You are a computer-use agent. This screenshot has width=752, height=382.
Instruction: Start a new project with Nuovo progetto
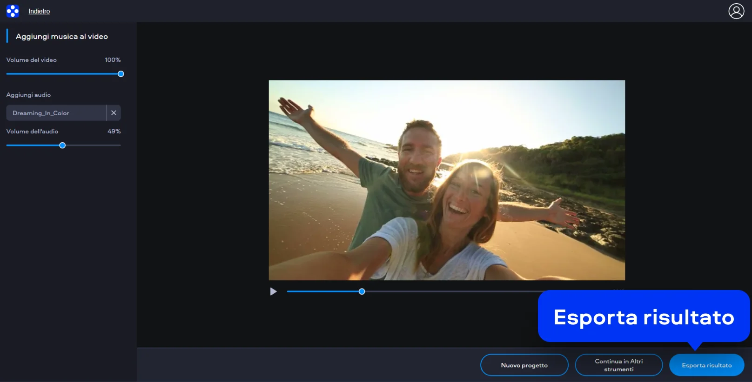pos(524,365)
